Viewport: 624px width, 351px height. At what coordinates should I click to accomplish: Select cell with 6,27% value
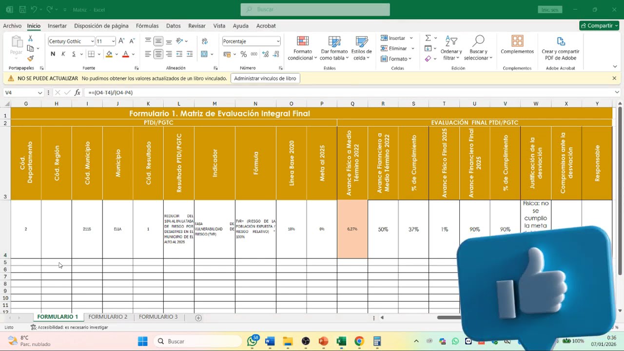[x=352, y=229]
